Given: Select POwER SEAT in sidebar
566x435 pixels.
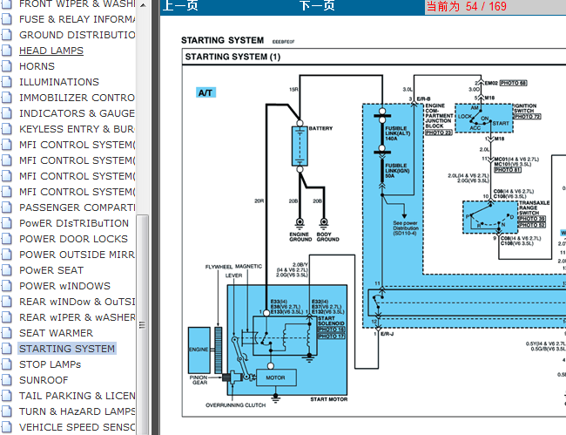Looking at the screenshot, I should [x=51, y=270].
